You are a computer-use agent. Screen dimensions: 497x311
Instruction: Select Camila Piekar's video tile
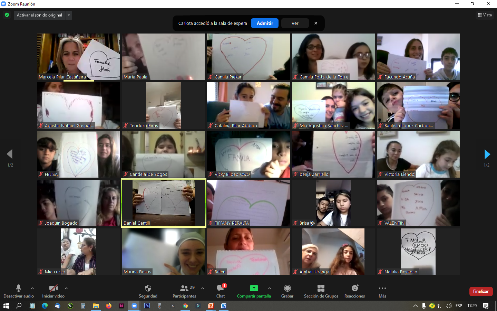tap(248, 57)
